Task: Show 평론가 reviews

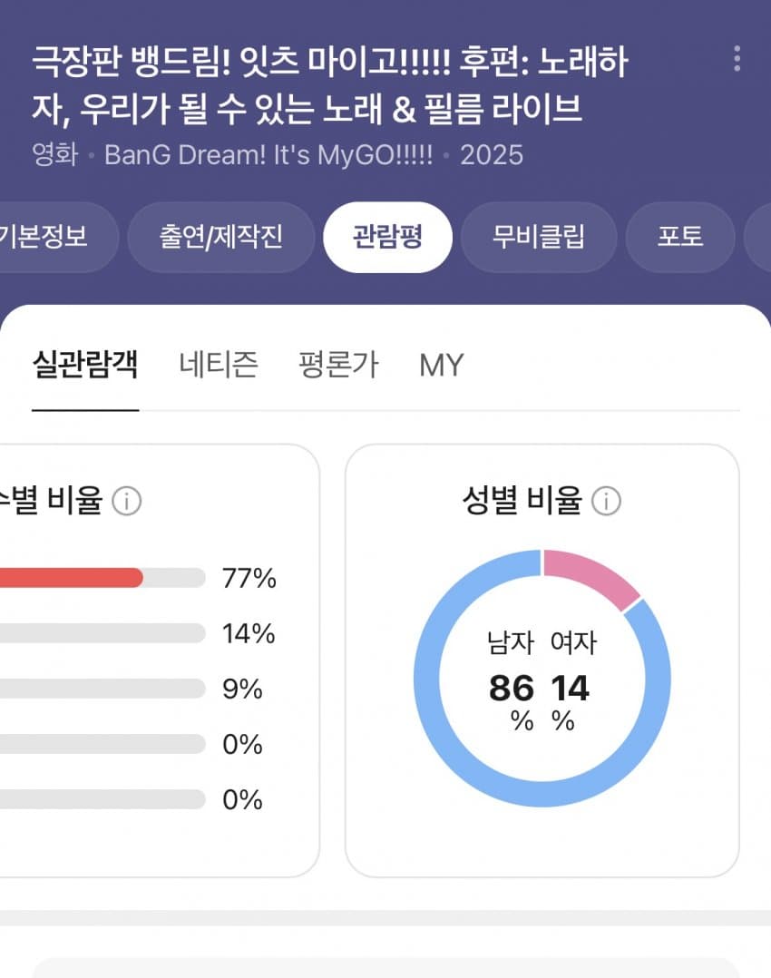Action: tap(338, 365)
